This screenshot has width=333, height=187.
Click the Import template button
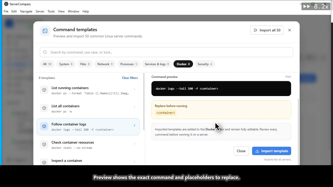[272, 151]
